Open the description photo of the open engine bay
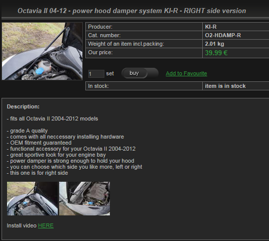The width and height of the screenshot is (269, 241). (x=85, y=199)
